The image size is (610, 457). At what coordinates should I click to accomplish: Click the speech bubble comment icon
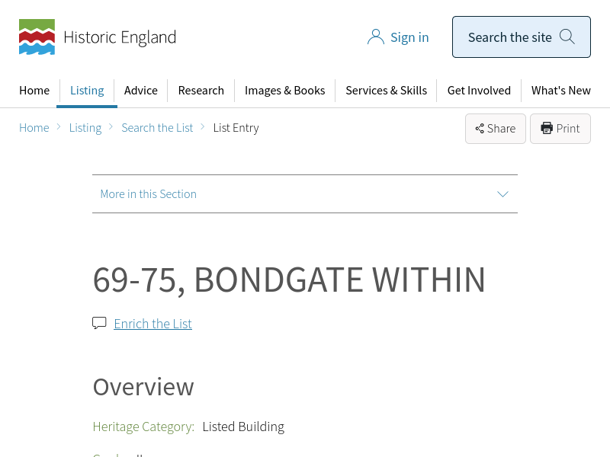[x=99, y=323]
